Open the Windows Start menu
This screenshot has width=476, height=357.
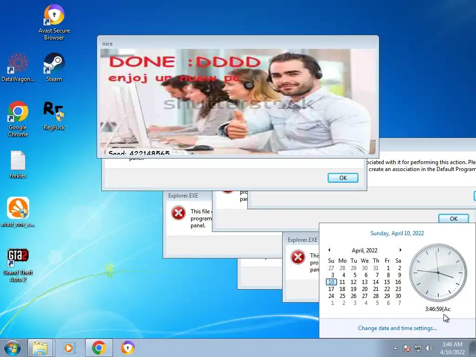[x=12, y=348]
